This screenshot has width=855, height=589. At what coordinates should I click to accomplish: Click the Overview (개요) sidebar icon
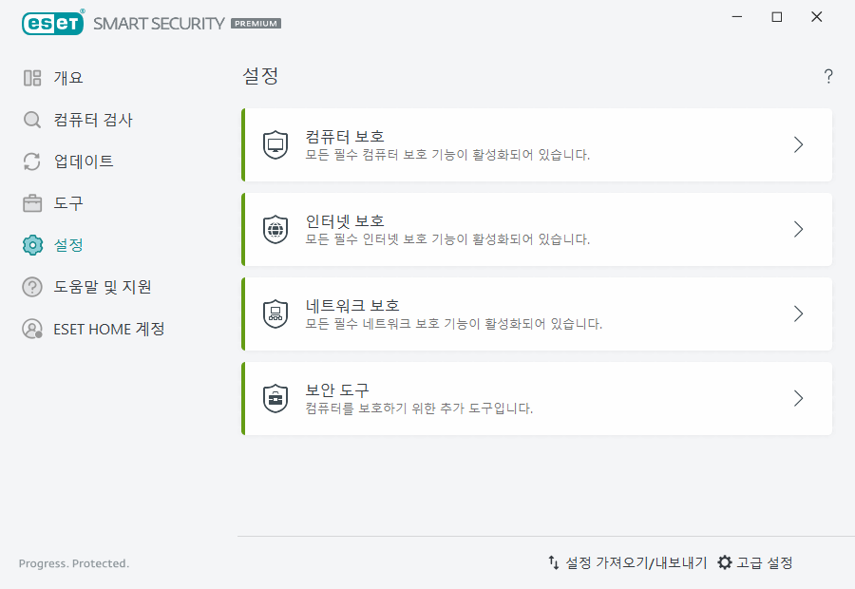32,78
